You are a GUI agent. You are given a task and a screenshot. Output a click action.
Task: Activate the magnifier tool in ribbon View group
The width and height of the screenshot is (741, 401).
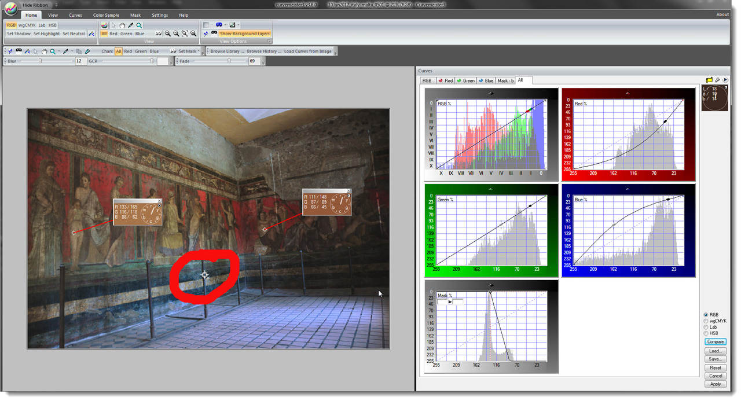[x=139, y=25]
